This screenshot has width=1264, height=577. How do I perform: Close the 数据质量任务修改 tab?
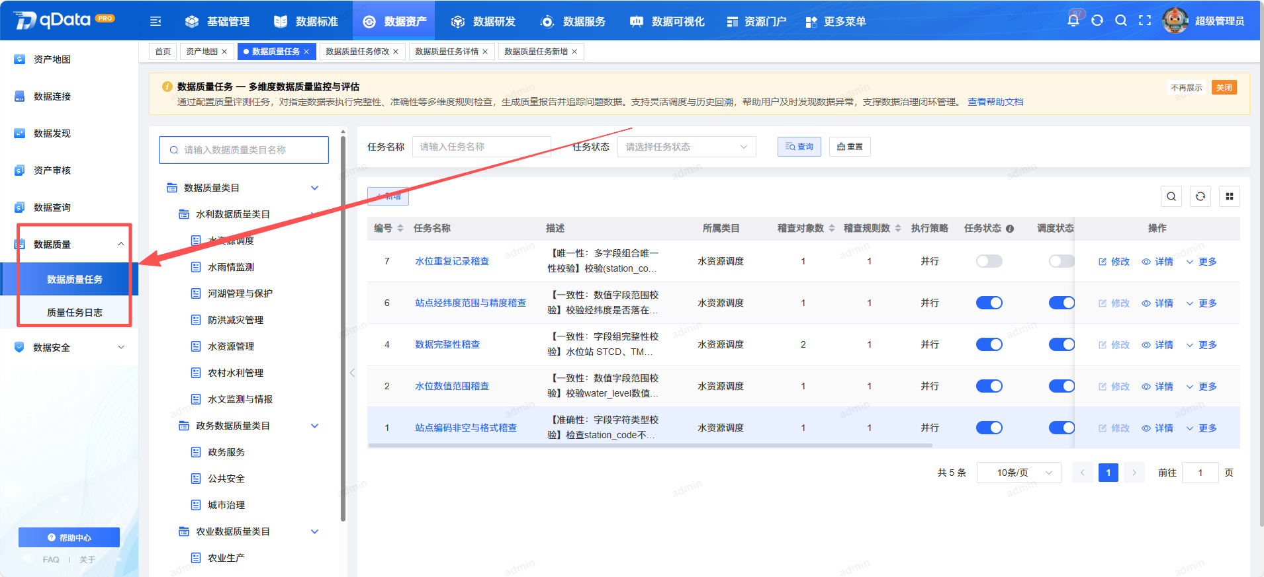396,52
